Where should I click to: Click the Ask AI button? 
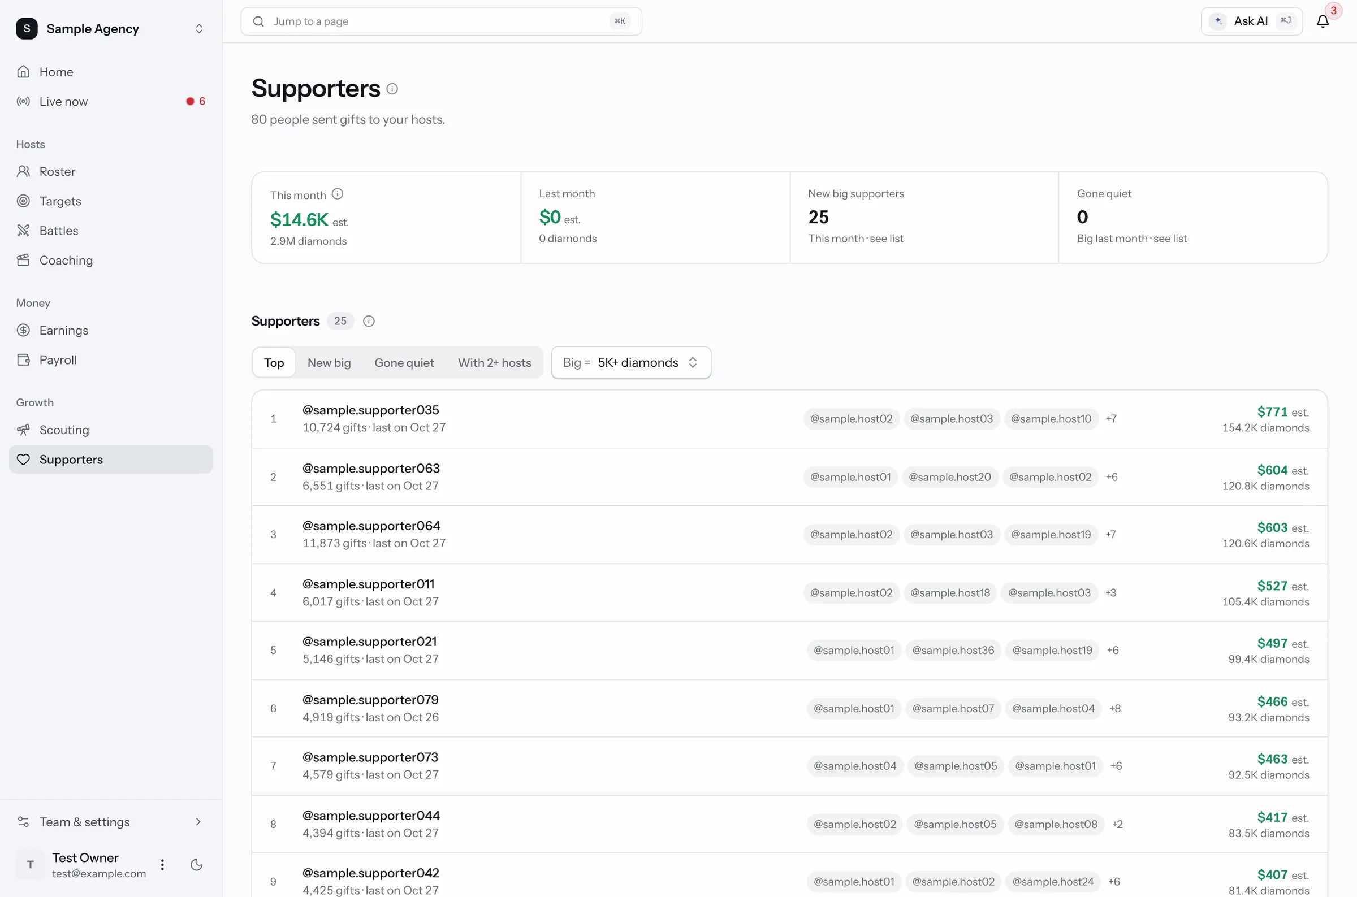1251,21
